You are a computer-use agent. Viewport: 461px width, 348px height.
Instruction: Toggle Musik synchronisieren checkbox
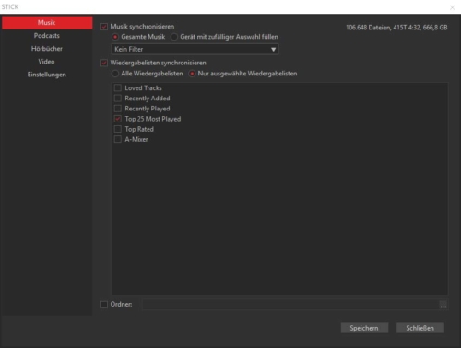(x=104, y=27)
